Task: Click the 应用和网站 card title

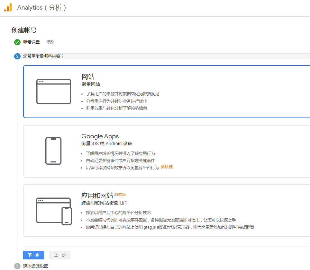Action: (97, 196)
